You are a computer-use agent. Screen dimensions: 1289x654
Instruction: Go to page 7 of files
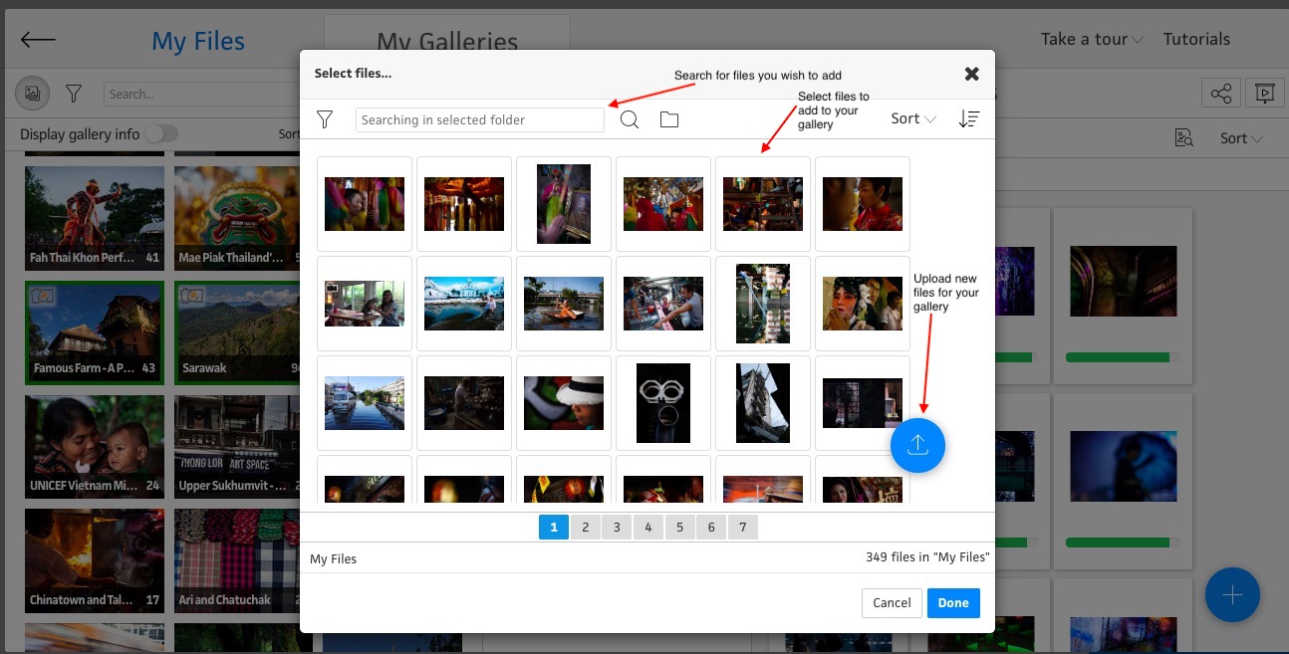pos(742,528)
